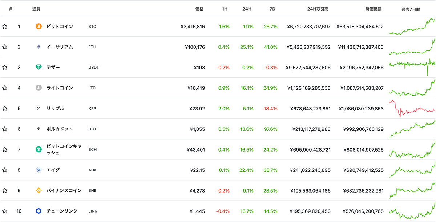Click the Bitcoin orange logo icon
Image resolution: width=436 pixels, height=222 pixels.
[x=39, y=27]
